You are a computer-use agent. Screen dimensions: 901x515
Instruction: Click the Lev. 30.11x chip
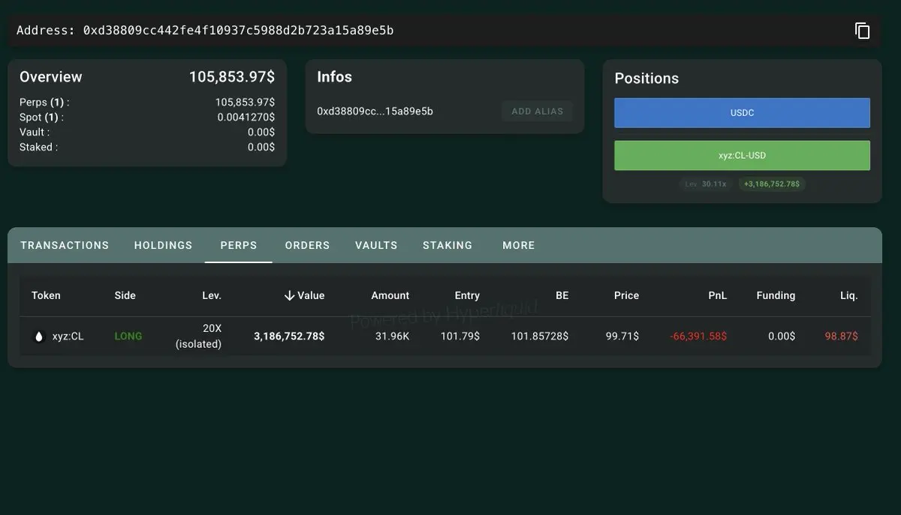click(706, 184)
